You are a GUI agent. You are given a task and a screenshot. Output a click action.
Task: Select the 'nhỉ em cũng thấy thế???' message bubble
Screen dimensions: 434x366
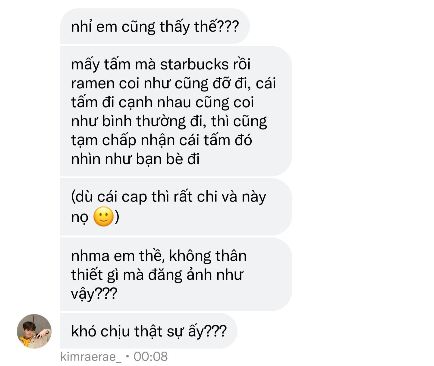155,26
